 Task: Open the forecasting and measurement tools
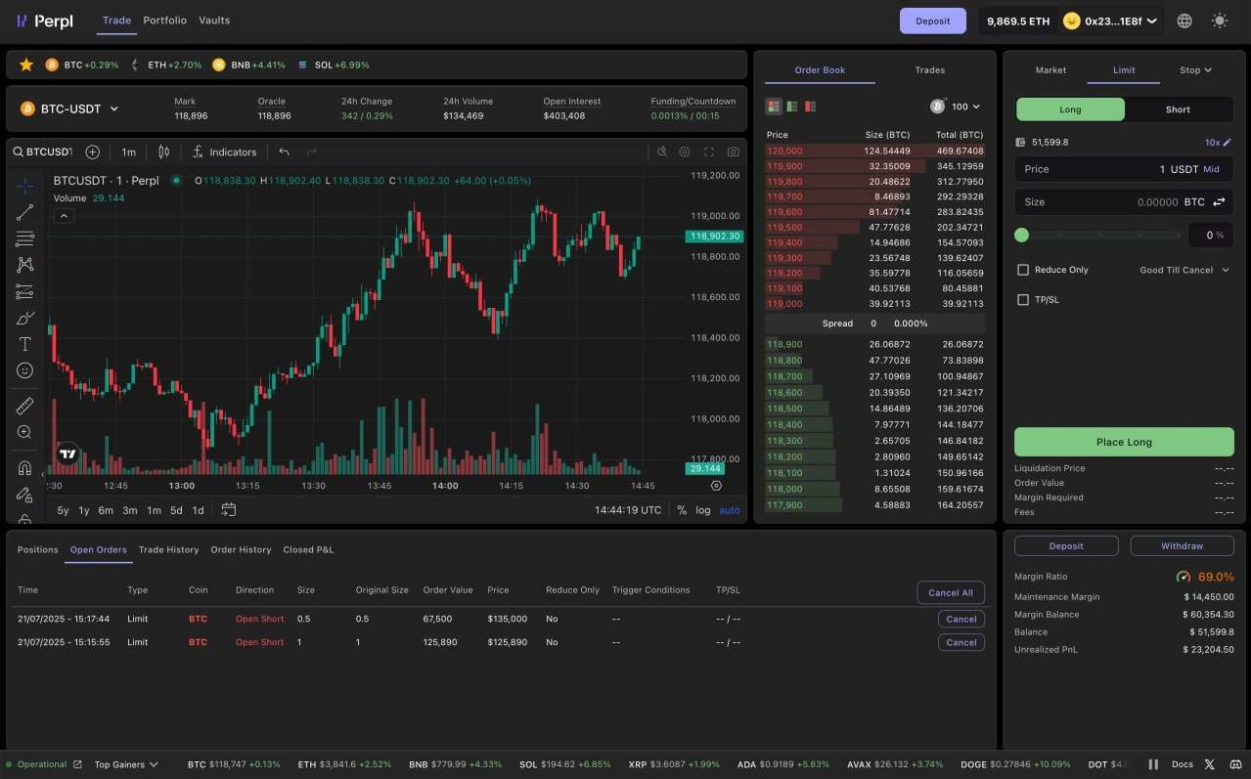click(x=24, y=291)
